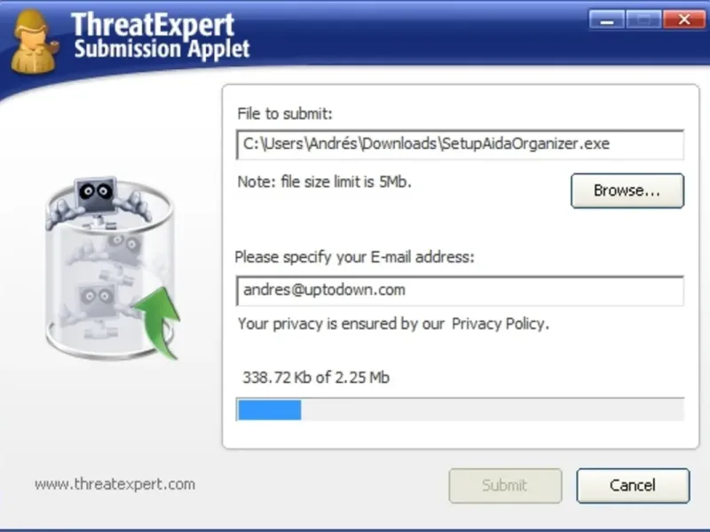Close the Submission Applet with the red X
The height and width of the screenshot is (532, 710).
tap(684, 20)
